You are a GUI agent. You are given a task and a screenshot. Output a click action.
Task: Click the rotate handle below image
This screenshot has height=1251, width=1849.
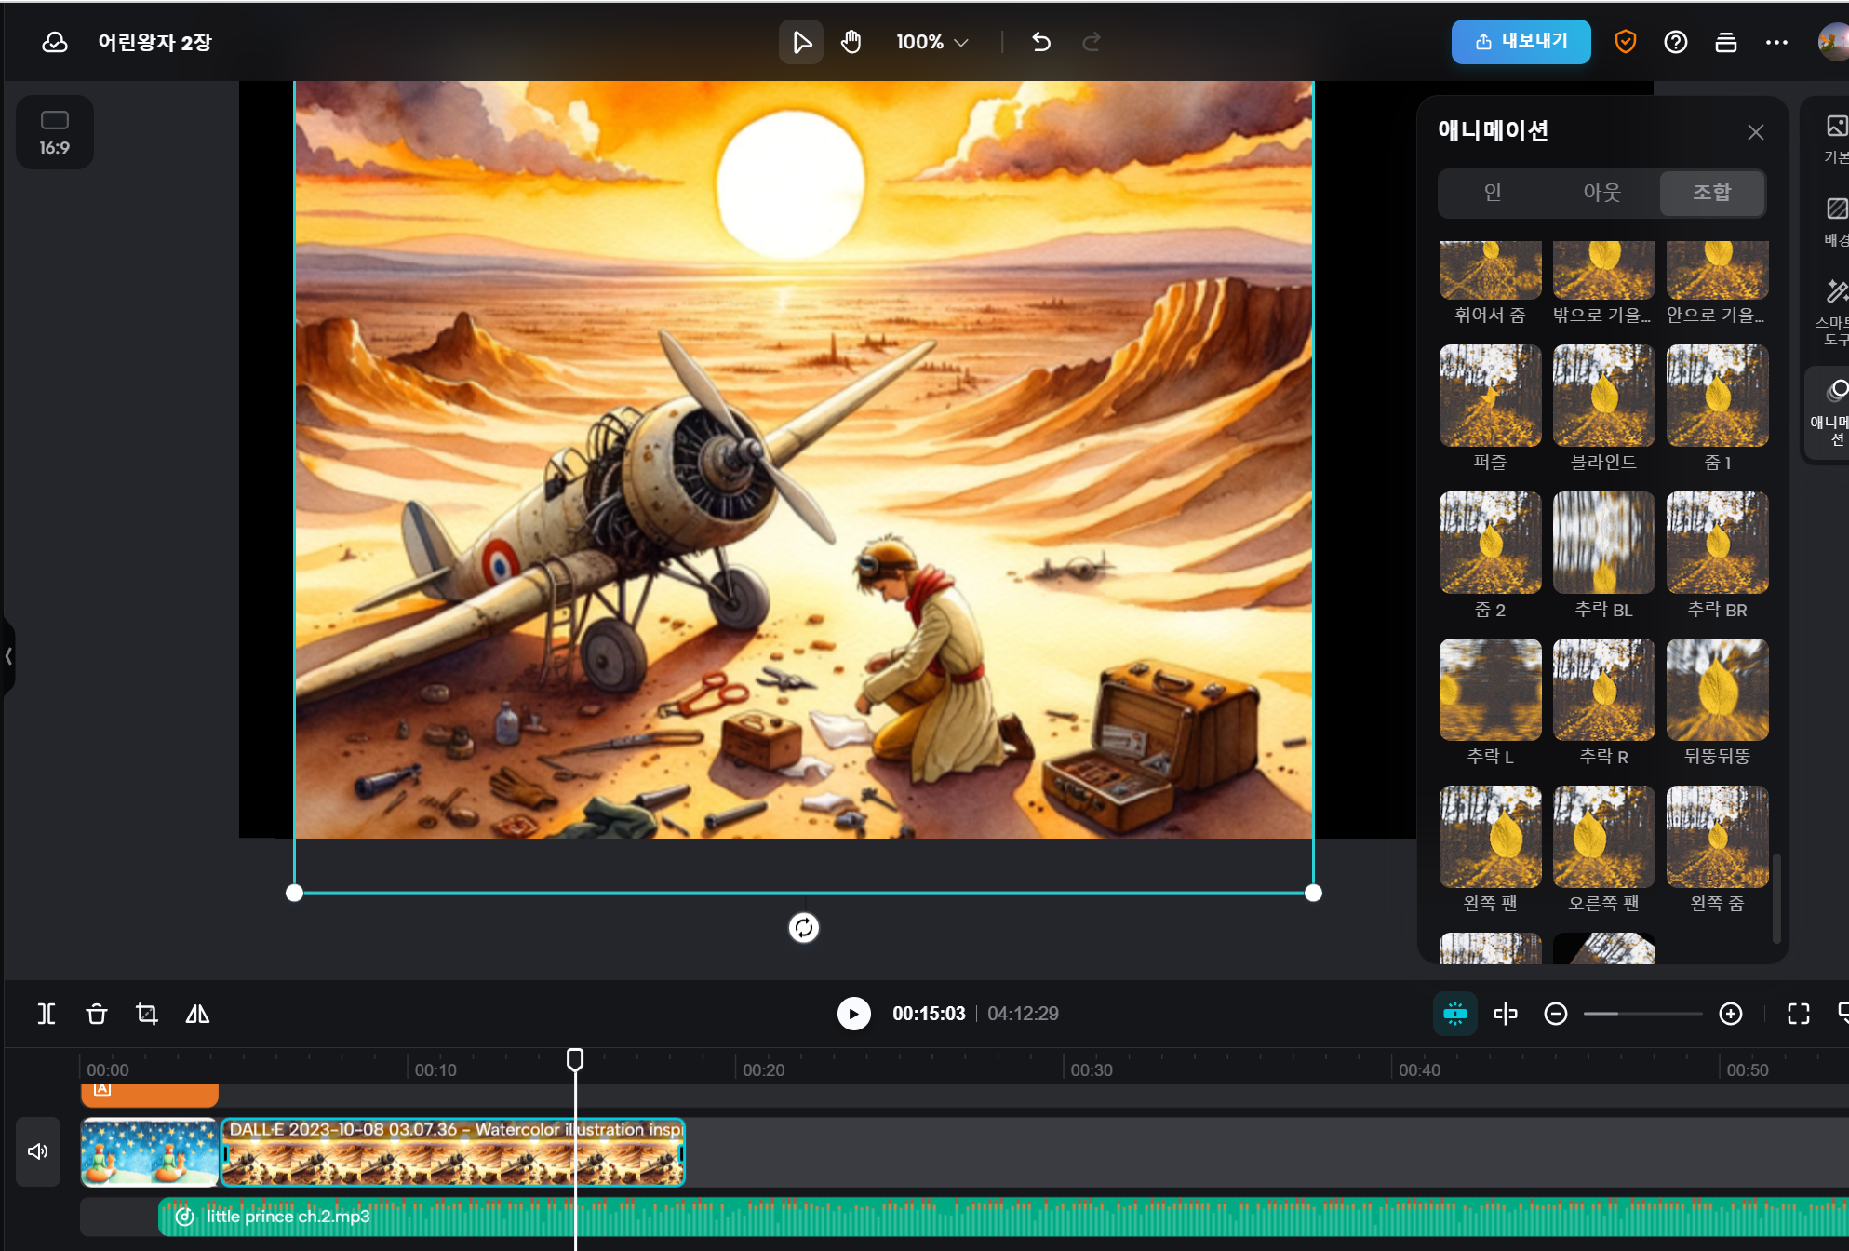coord(804,928)
